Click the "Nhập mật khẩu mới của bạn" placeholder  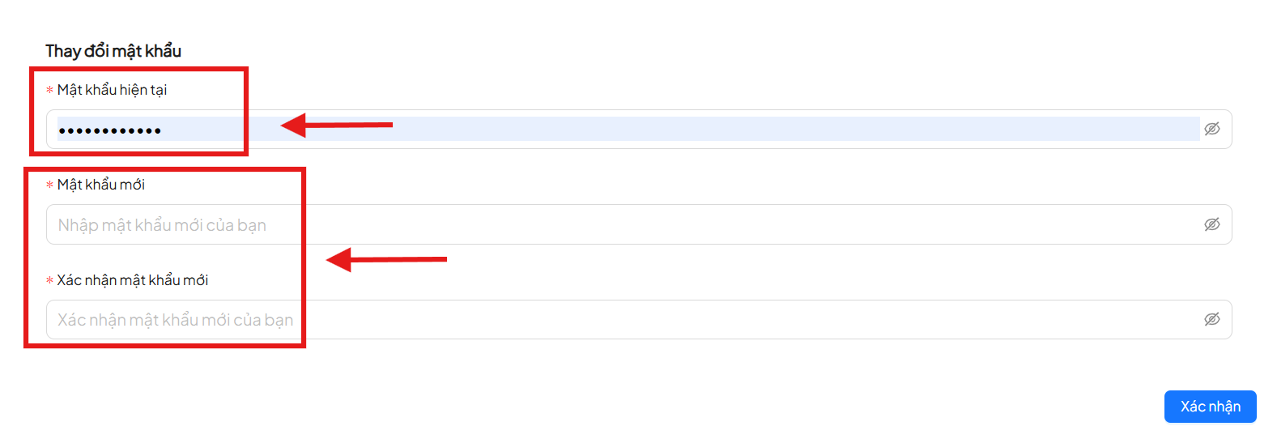pos(162,225)
